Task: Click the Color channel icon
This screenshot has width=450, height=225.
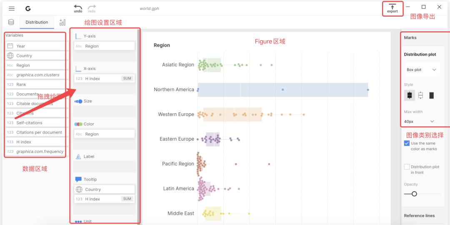Action: [78, 124]
